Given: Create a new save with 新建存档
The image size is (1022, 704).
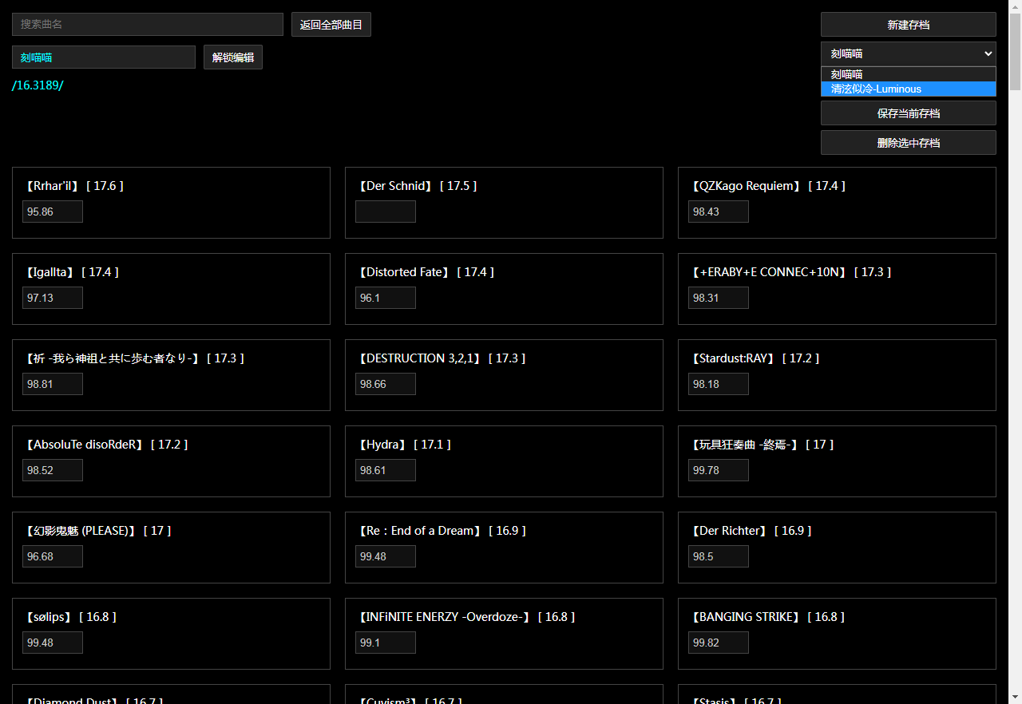Looking at the screenshot, I should point(909,25).
